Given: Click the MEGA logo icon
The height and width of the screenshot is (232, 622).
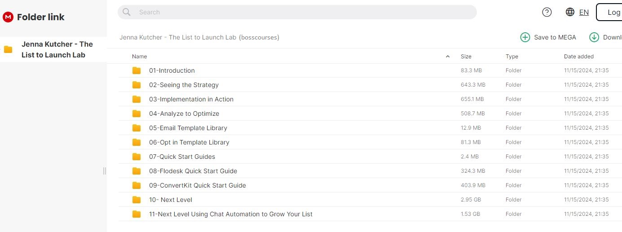Looking at the screenshot, I should tap(8, 17).
